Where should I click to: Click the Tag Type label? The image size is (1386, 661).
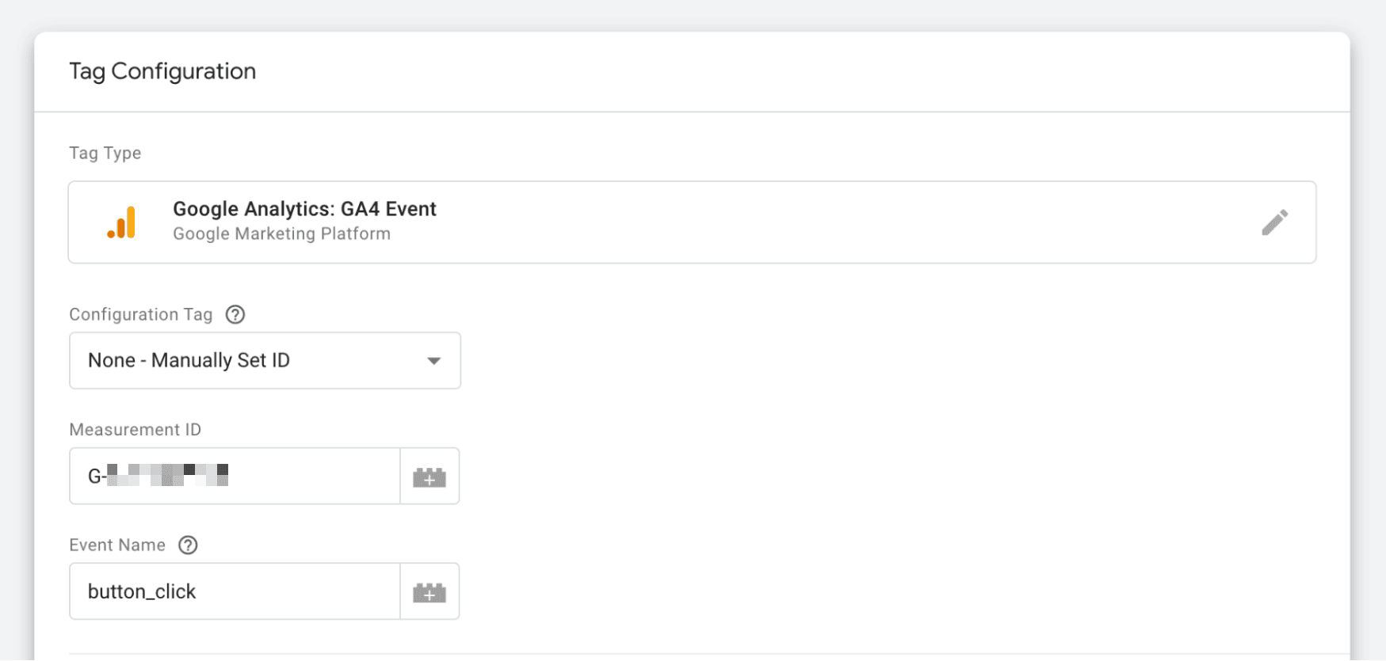[x=105, y=153]
